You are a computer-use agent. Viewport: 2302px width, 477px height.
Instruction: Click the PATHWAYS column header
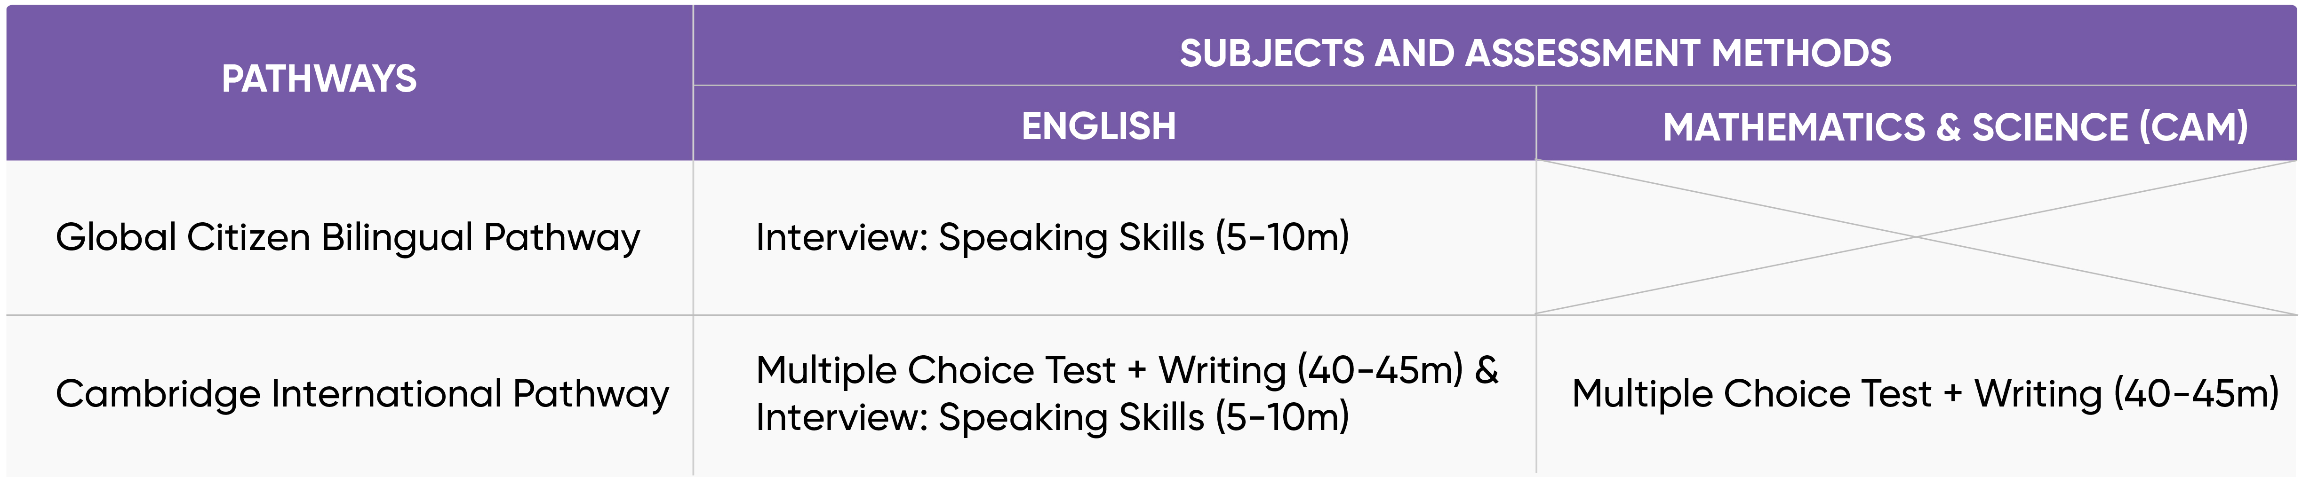click(319, 79)
